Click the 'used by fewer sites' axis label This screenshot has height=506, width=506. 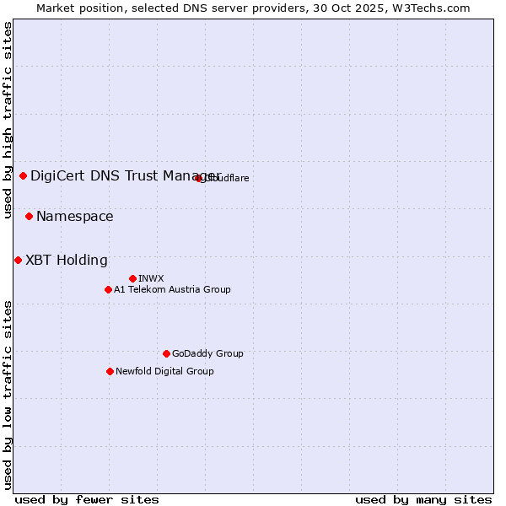coord(87,499)
